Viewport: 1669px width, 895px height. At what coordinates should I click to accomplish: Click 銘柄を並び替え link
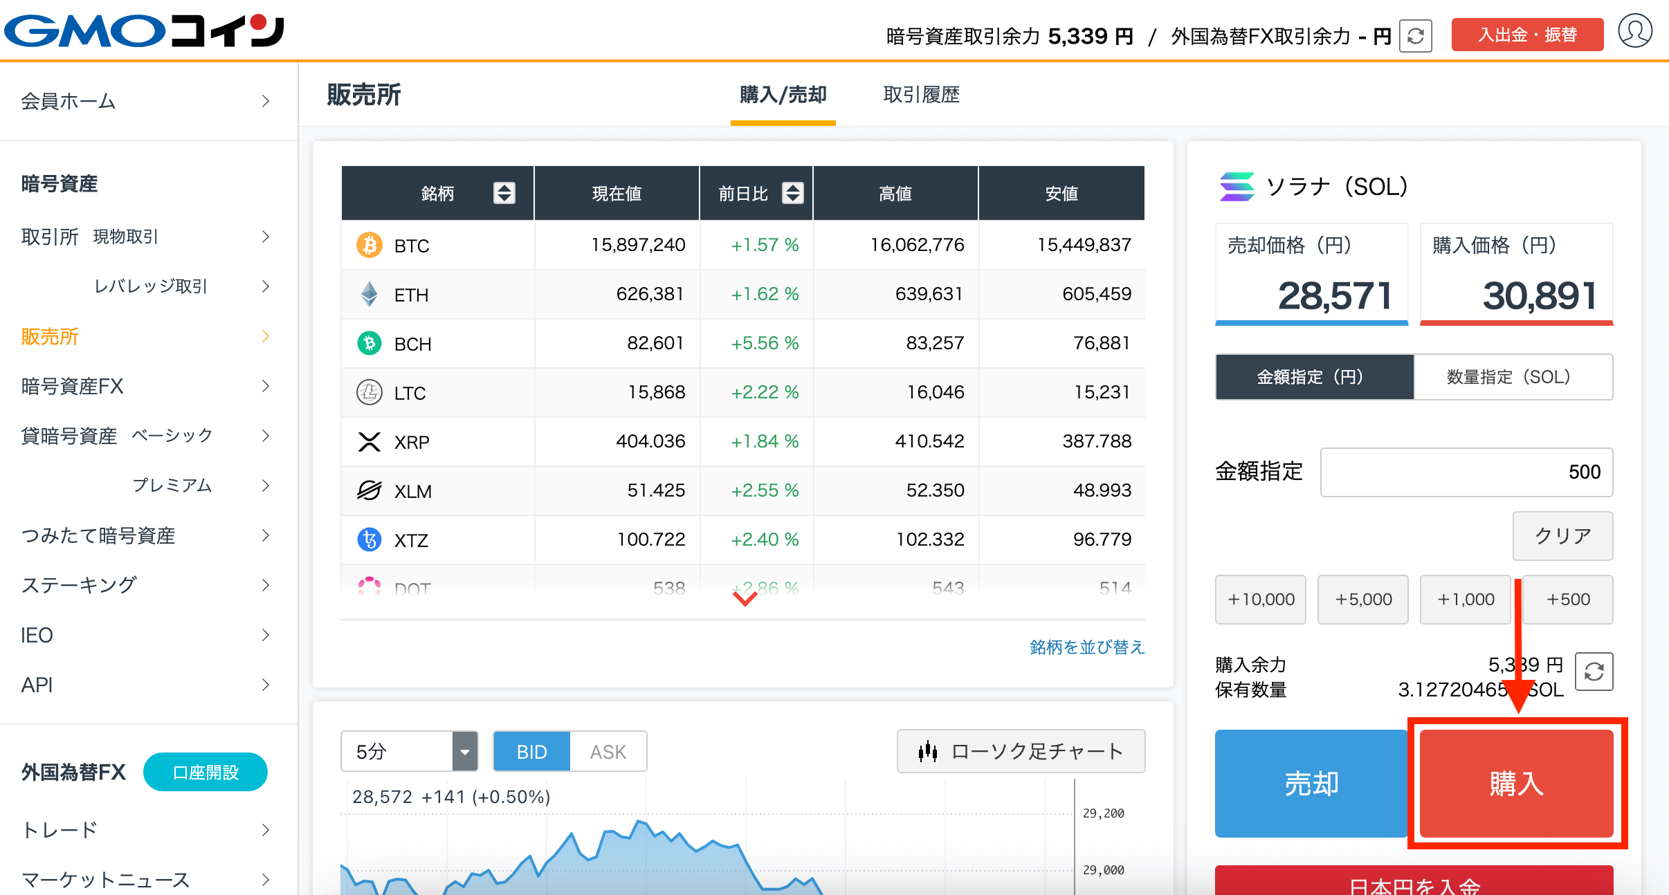coord(1087,647)
